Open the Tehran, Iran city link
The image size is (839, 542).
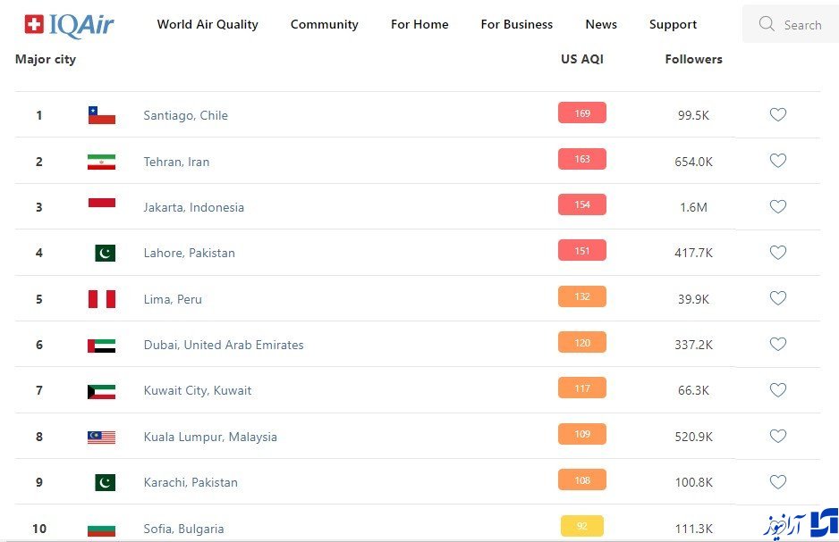tap(176, 162)
